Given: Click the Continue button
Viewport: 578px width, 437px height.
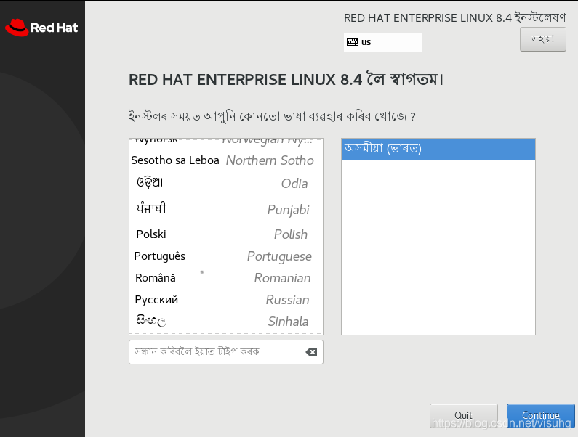Looking at the screenshot, I should pyautogui.click(x=540, y=416).
